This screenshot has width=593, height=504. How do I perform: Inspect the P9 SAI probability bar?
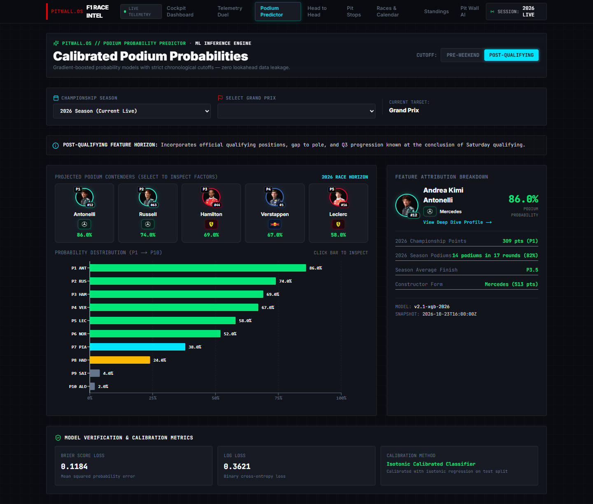[x=95, y=373]
